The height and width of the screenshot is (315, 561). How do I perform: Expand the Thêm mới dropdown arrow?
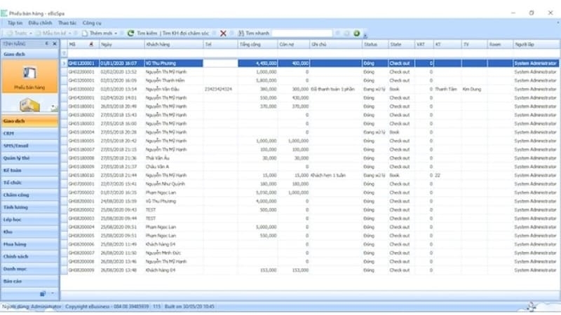(x=116, y=33)
